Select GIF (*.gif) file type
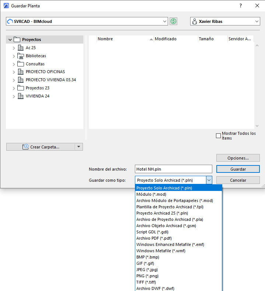Screen dimensions: 265x291 click(179, 264)
